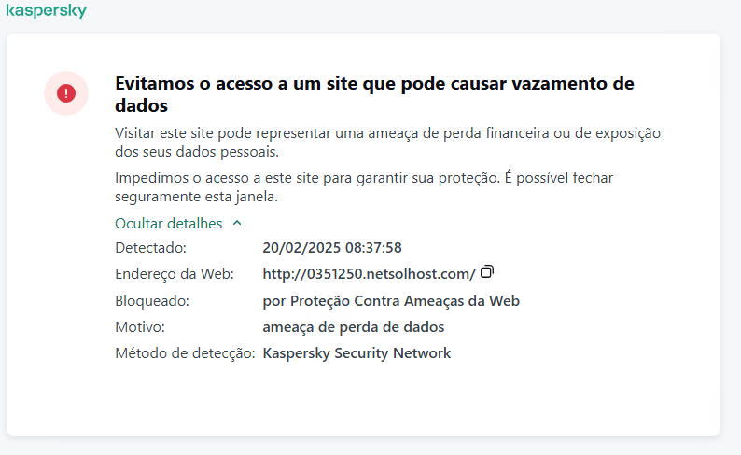Click the words dos seus dados pessoais
The image size is (741, 455).
(x=196, y=151)
